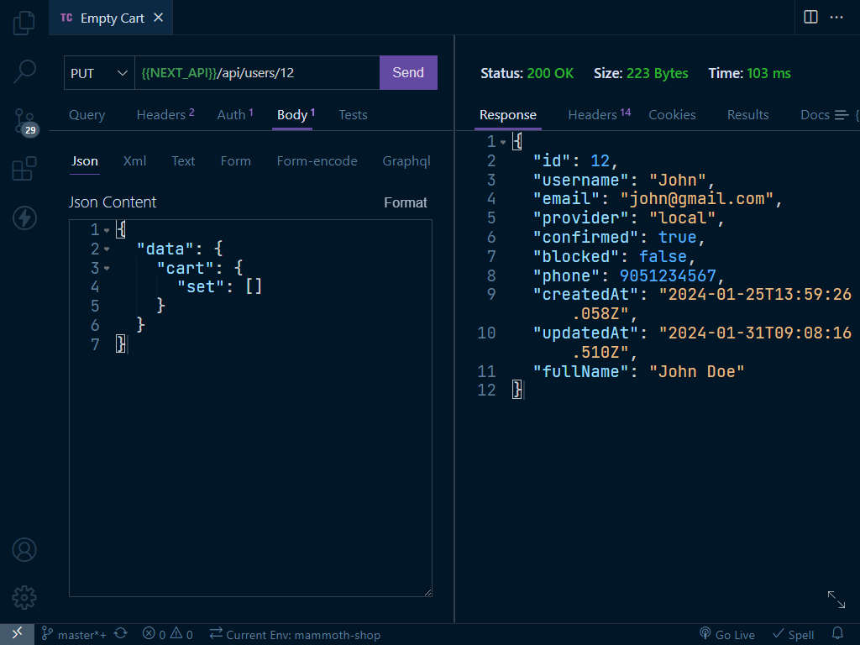Open Source Control with 29 changes
This screenshot has height=645, width=860.
[24, 120]
